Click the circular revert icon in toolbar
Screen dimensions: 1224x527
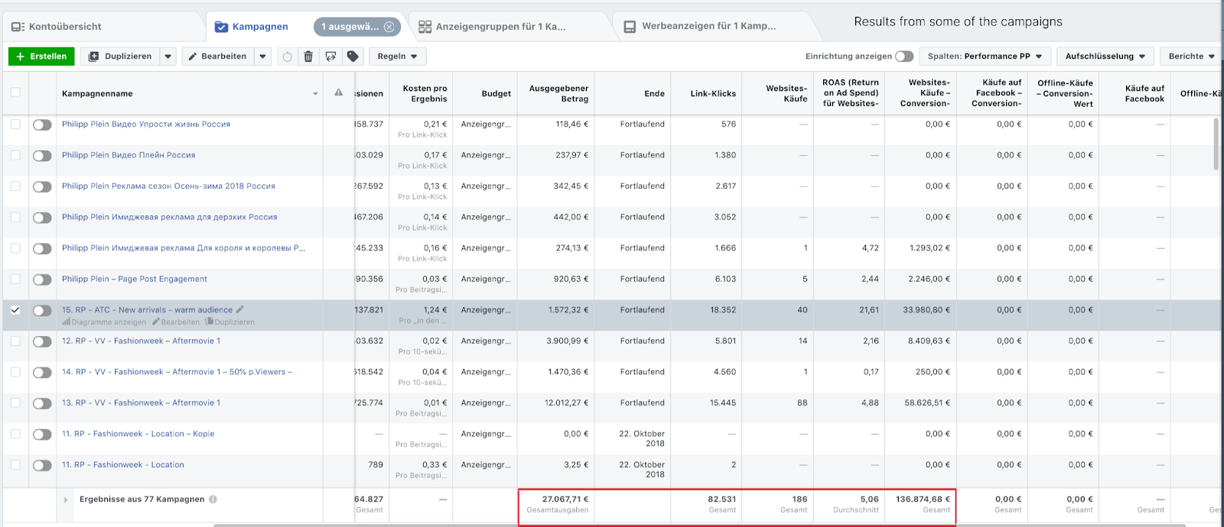(287, 57)
